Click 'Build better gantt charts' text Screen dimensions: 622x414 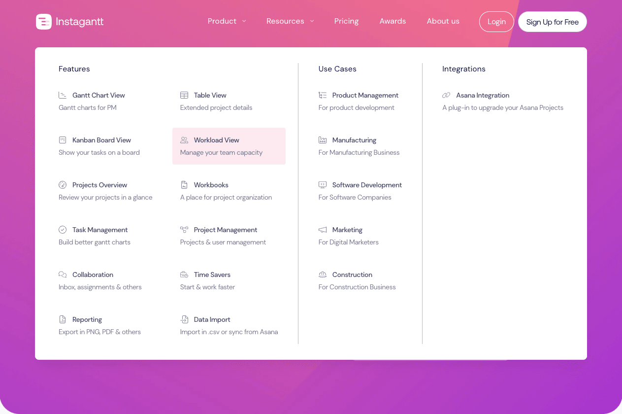[x=95, y=242]
